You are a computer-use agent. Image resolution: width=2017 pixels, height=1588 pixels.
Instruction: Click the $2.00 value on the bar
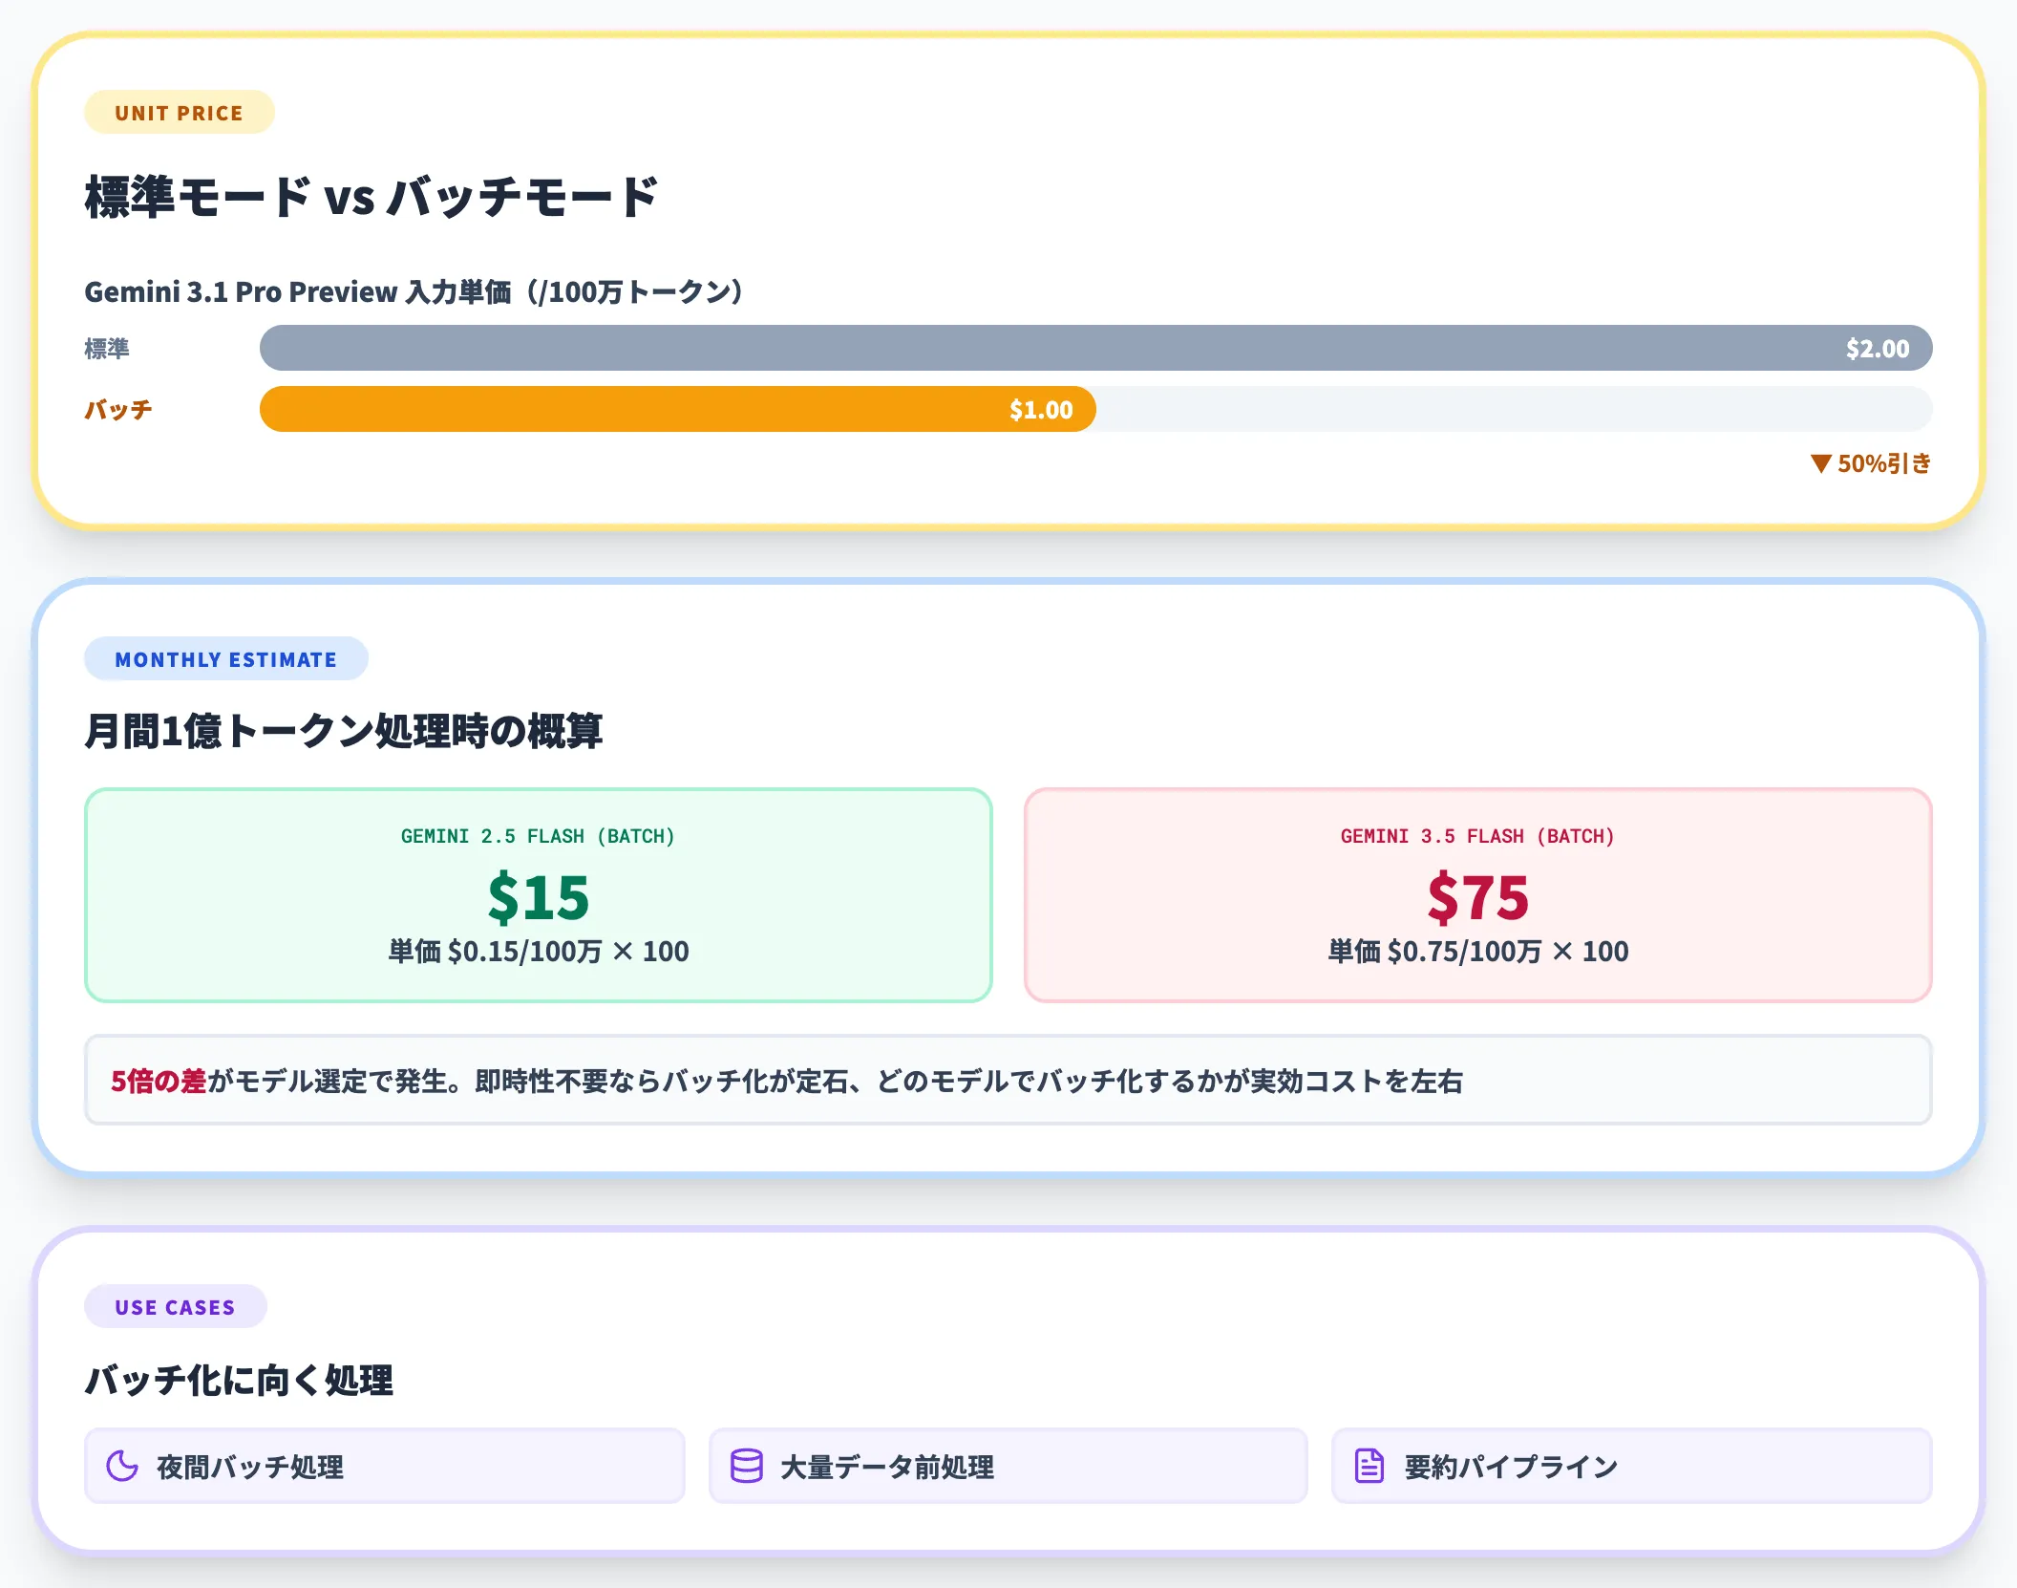(1878, 349)
